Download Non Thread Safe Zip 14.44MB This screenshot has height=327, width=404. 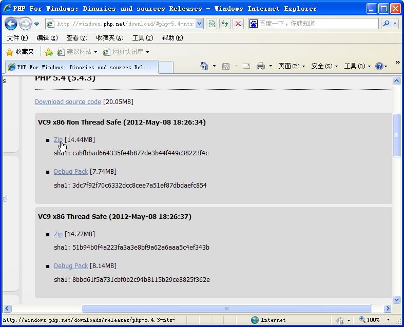tap(58, 140)
